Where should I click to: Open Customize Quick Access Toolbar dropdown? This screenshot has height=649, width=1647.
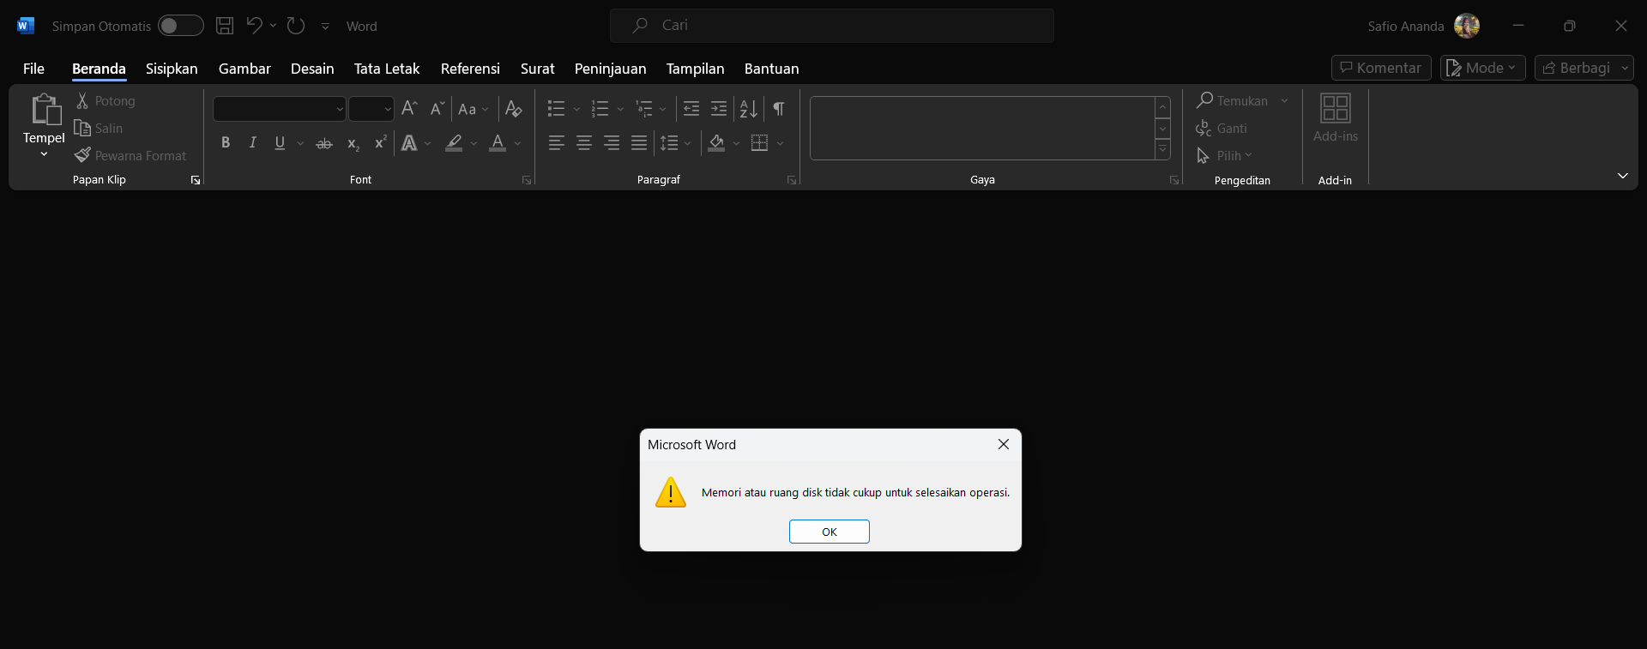pyautogui.click(x=325, y=27)
